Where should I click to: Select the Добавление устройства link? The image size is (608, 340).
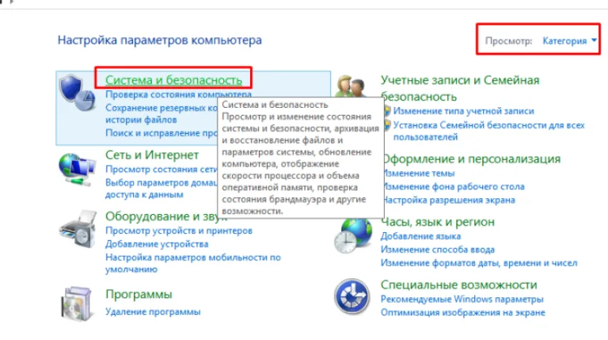pos(157,244)
